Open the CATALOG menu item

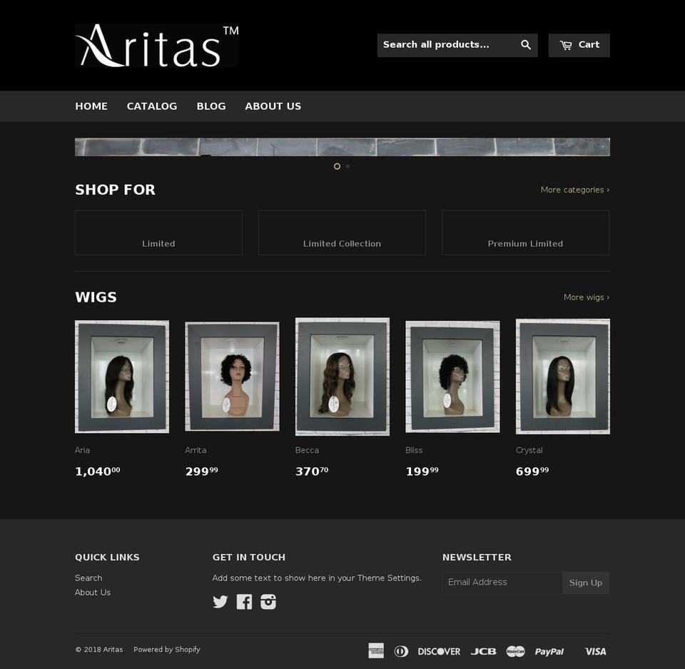pyautogui.click(x=152, y=106)
